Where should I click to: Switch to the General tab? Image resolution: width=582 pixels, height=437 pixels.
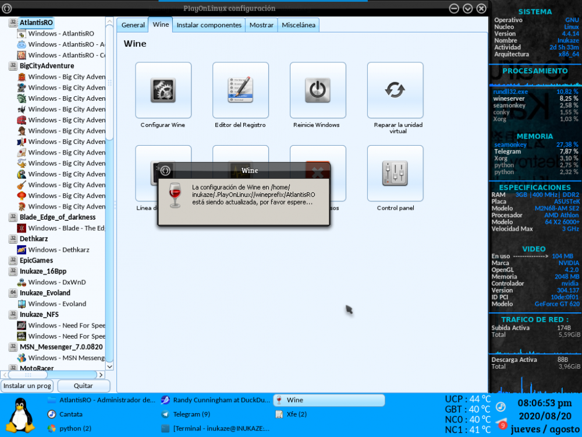pos(133,25)
